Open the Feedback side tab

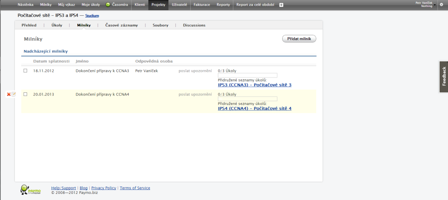coord(444,77)
